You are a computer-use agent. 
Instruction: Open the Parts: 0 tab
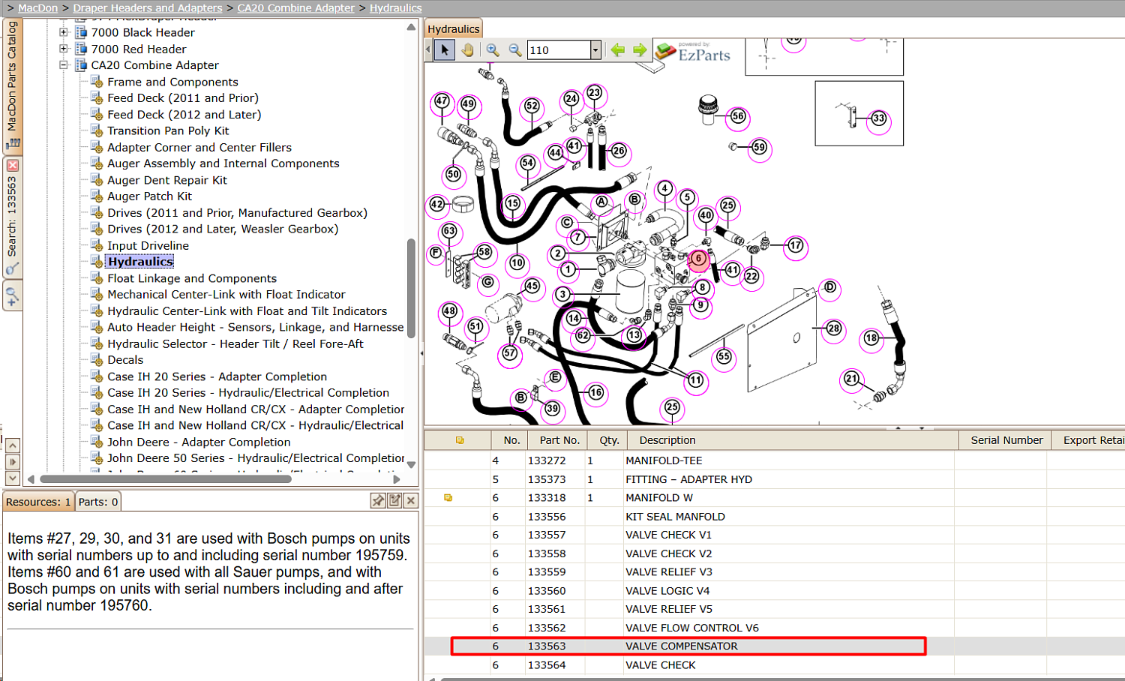coord(98,502)
